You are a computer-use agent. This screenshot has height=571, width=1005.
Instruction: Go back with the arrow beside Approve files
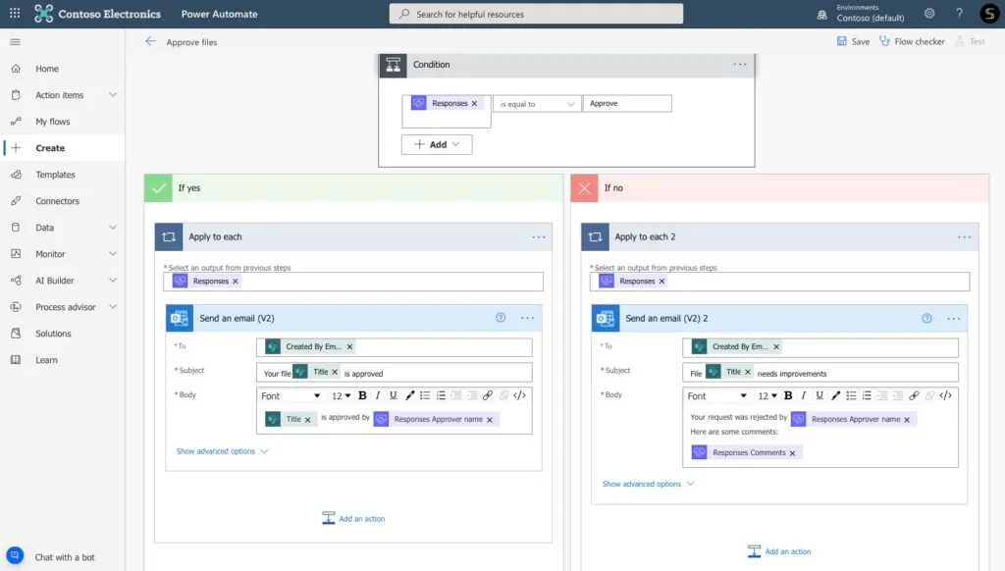[150, 41]
